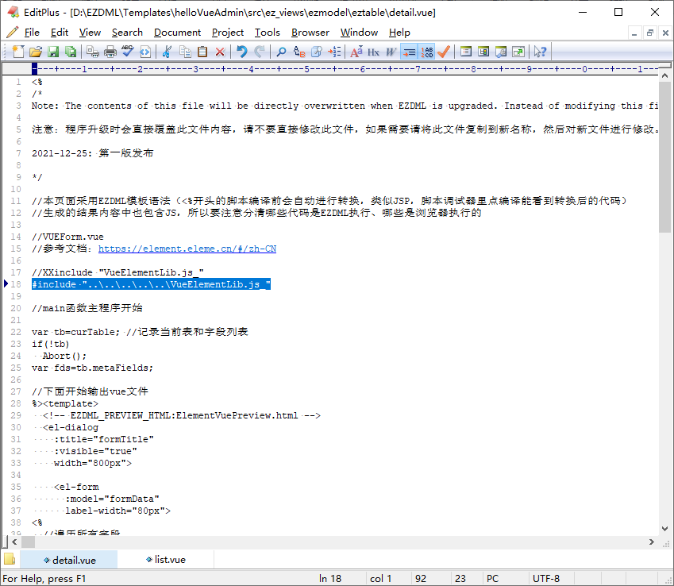Image resolution: width=674 pixels, height=586 pixels.
Task: Open Find with the magnifier icon
Action: coord(281,52)
